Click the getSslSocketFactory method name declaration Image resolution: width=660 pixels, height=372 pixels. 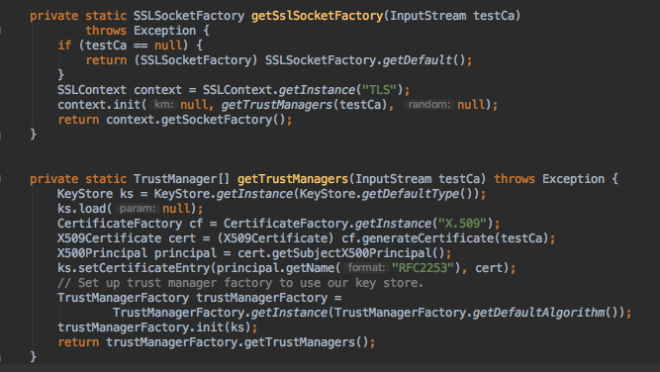[317, 16]
